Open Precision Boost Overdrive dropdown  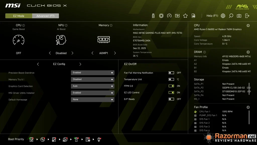[x=93, y=73]
